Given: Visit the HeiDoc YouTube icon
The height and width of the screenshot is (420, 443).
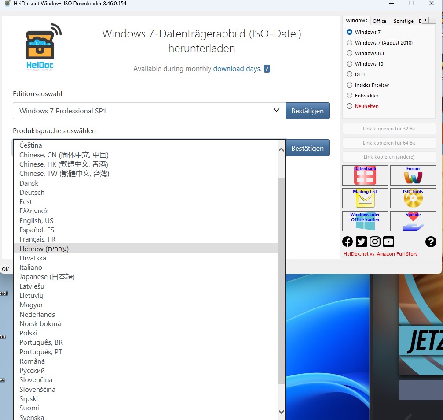Looking at the screenshot, I should point(389,242).
